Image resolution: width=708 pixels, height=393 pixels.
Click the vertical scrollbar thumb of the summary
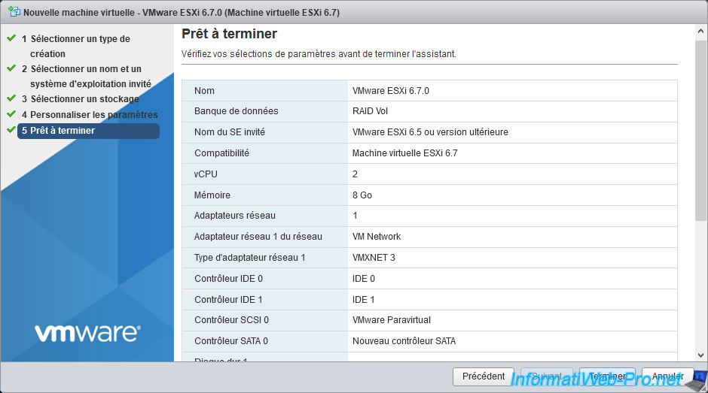pos(701,128)
